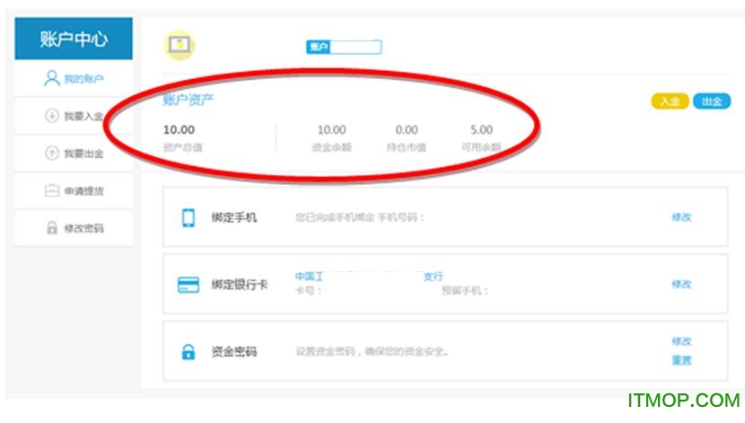Click the yellow account avatar icon
The image size is (745, 423).
180,46
